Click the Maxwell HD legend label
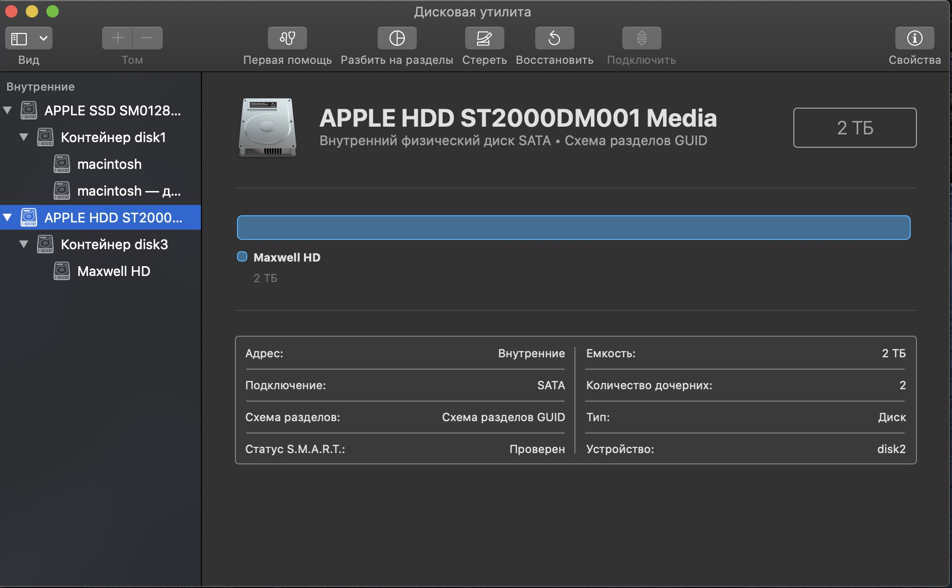The height and width of the screenshot is (588, 952). pos(287,257)
